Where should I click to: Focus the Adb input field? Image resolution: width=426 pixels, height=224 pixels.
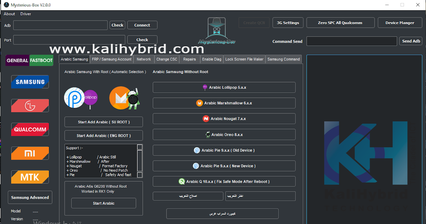coord(60,25)
